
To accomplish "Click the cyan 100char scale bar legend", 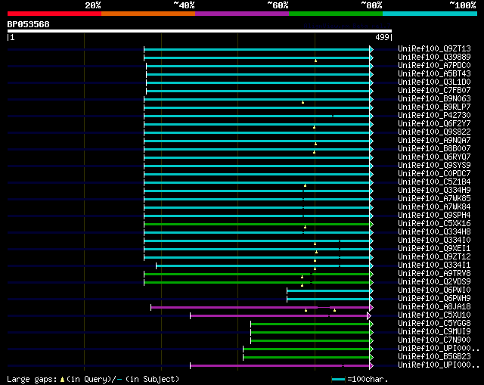I will (x=338, y=379).
